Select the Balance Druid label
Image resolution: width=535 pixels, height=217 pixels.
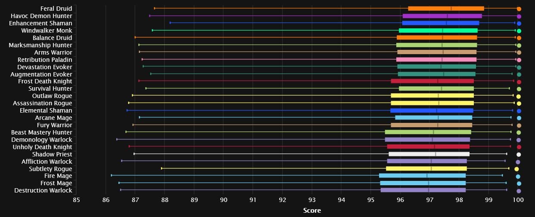click(53, 38)
